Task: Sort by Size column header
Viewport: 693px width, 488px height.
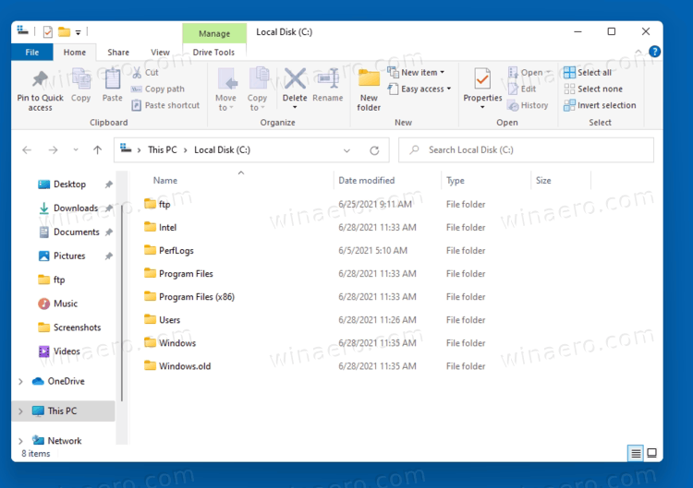Action: 543,181
